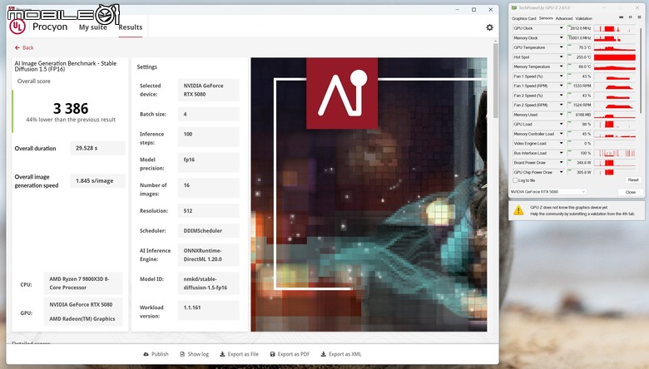This screenshot has width=649, height=369.
Task: Click the Publish button
Action: click(x=156, y=354)
